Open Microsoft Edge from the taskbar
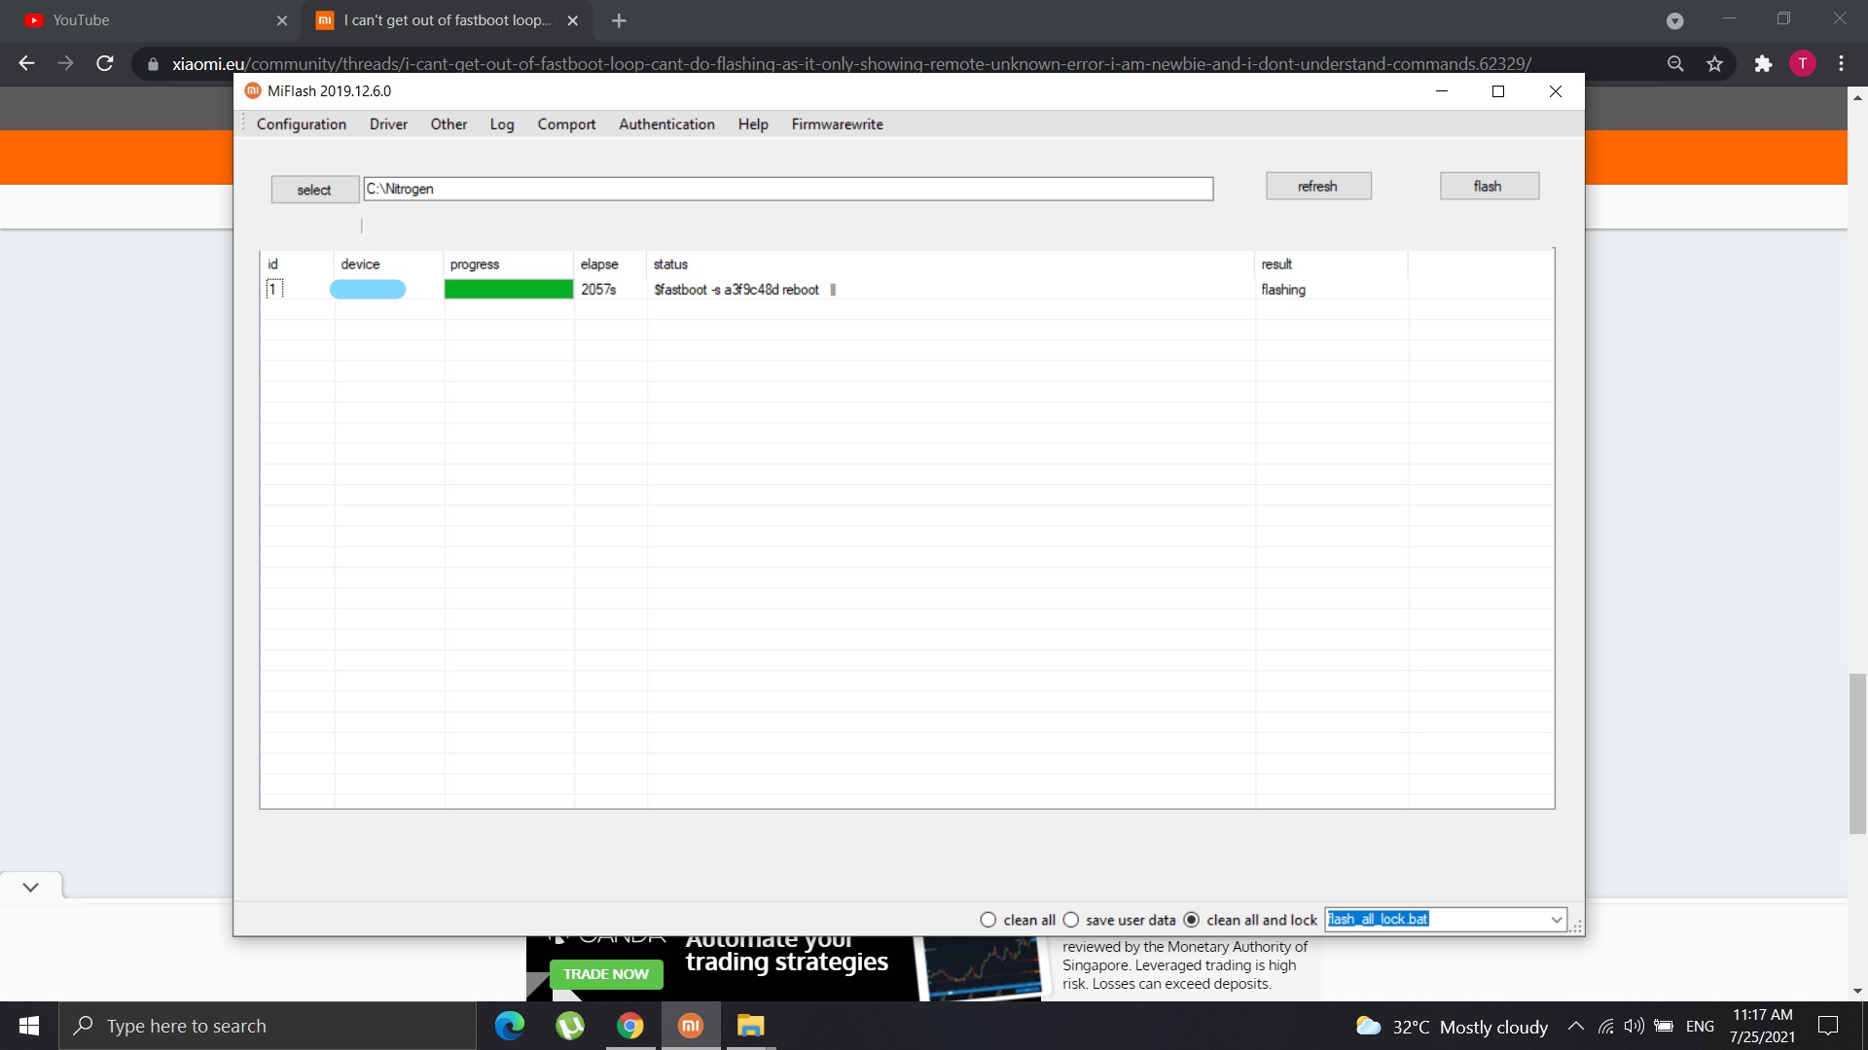 pyautogui.click(x=509, y=1026)
